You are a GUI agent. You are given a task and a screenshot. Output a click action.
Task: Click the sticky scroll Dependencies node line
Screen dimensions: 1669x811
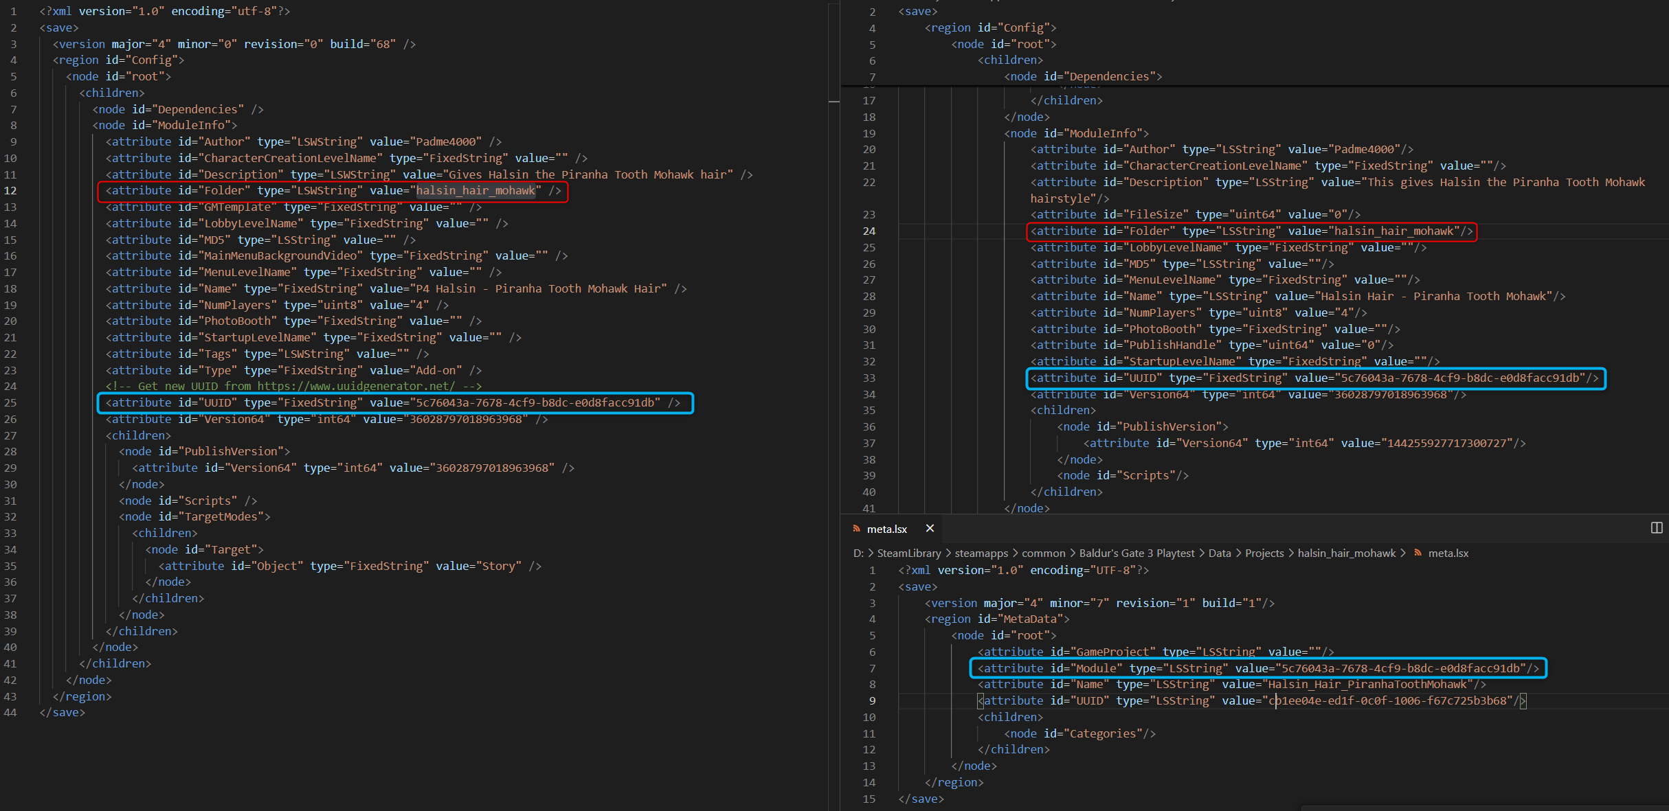tap(1082, 76)
